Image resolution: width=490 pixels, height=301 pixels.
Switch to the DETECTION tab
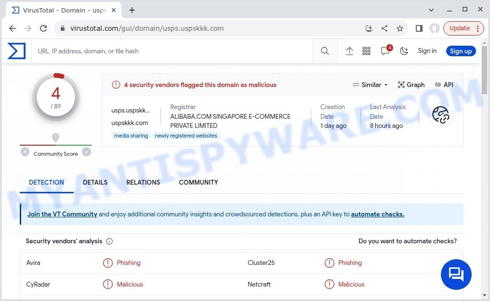46,182
